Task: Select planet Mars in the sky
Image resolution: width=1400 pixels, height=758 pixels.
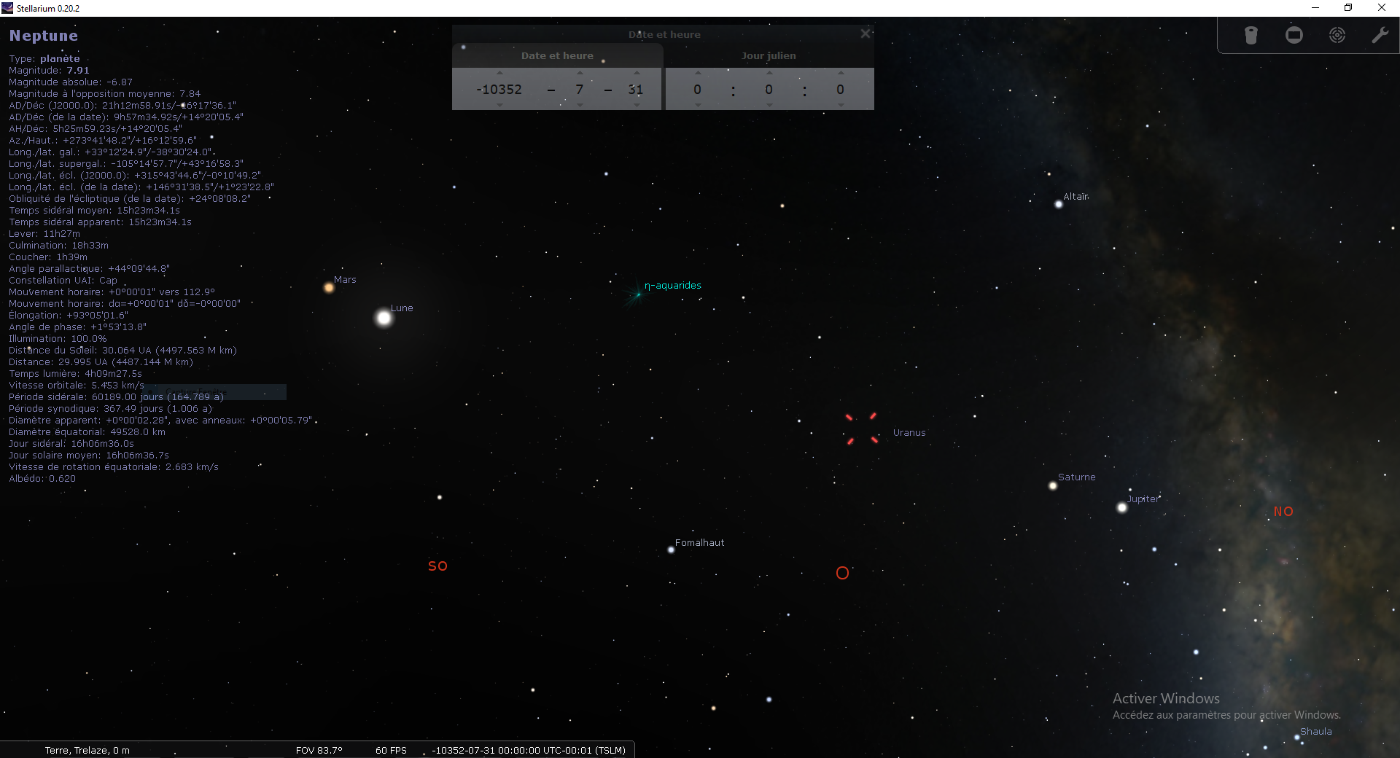Action: 329,288
